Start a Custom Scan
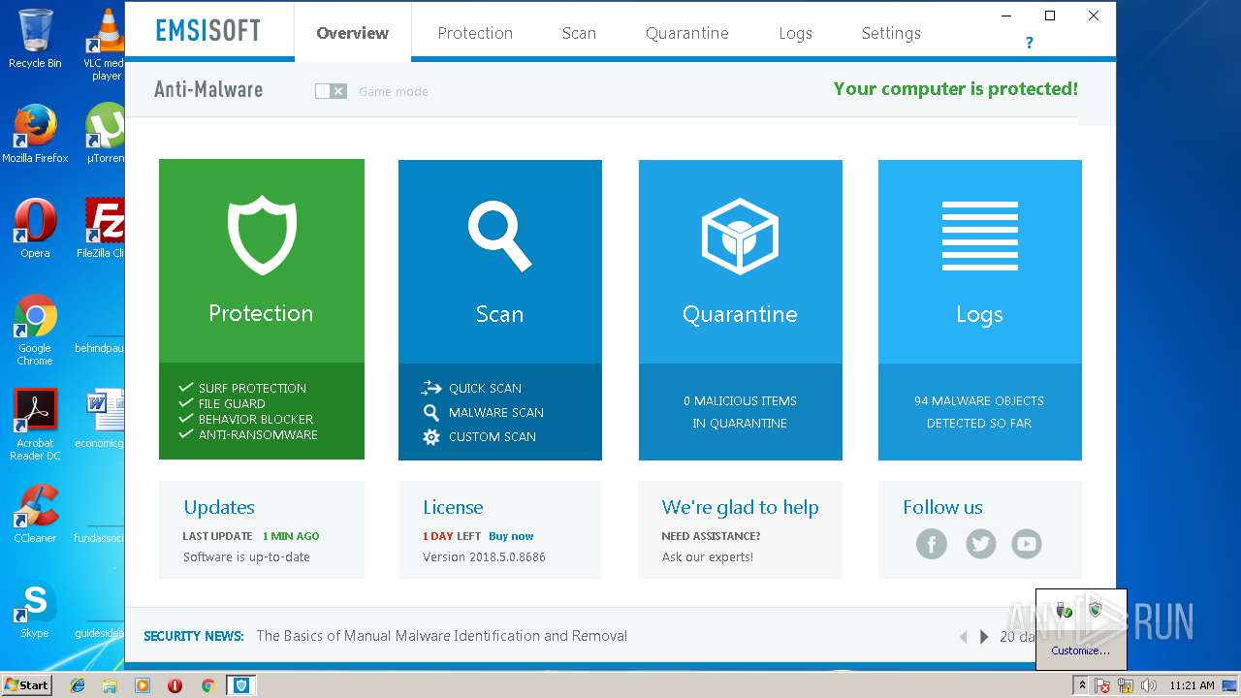The image size is (1241, 698). click(479, 436)
